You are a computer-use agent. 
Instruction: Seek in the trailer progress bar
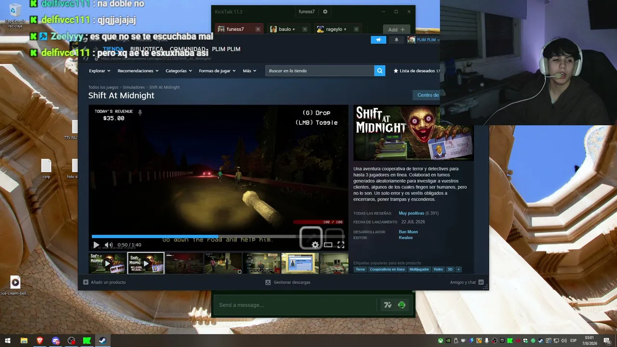coord(217,237)
